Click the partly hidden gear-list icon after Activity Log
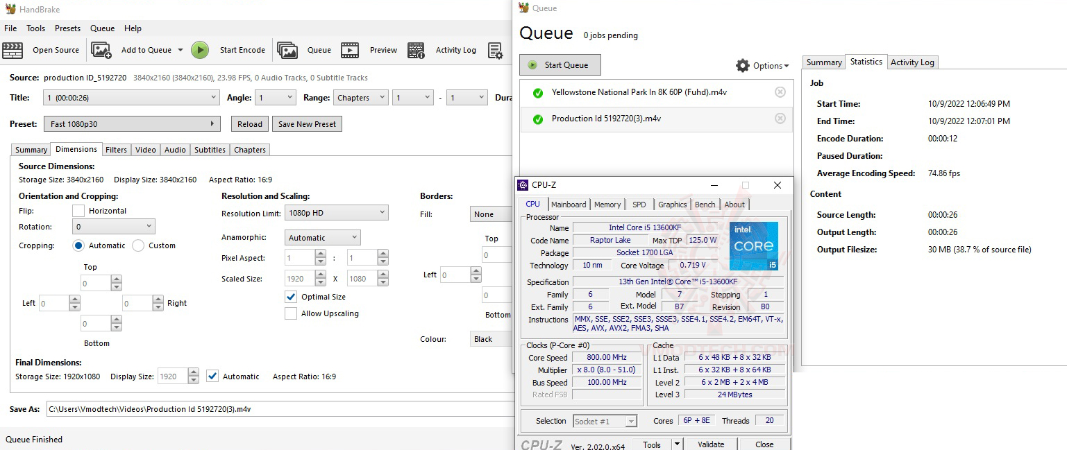 tap(496, 50)
